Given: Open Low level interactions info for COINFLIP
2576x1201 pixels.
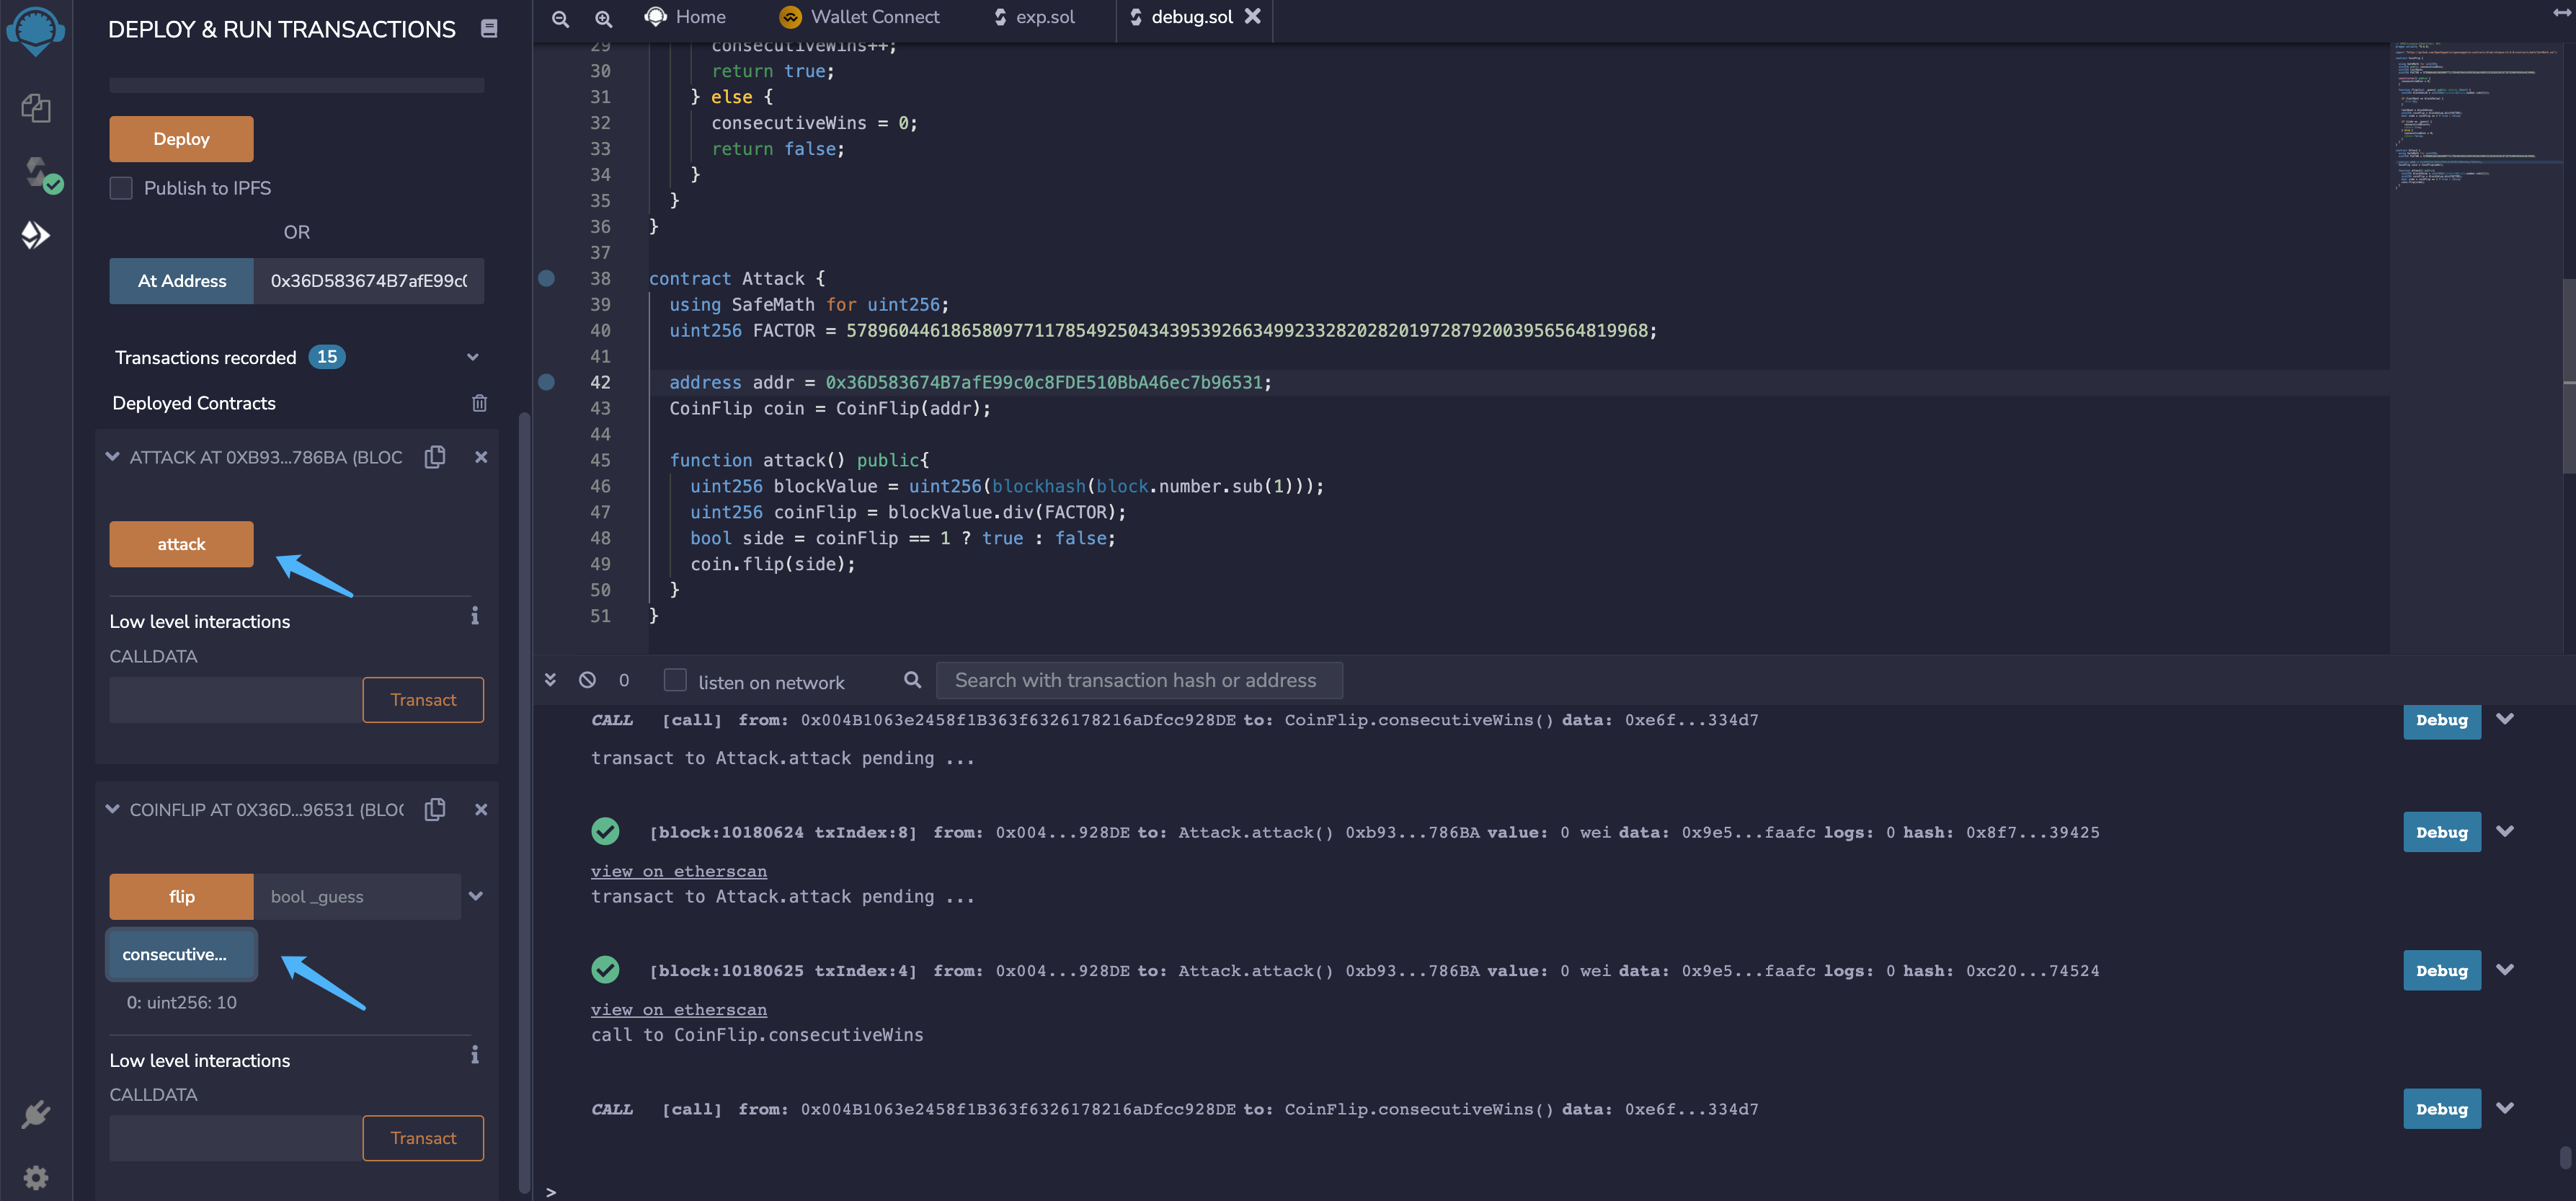Looking at the screenshot, I should [x=475, y=1054].
